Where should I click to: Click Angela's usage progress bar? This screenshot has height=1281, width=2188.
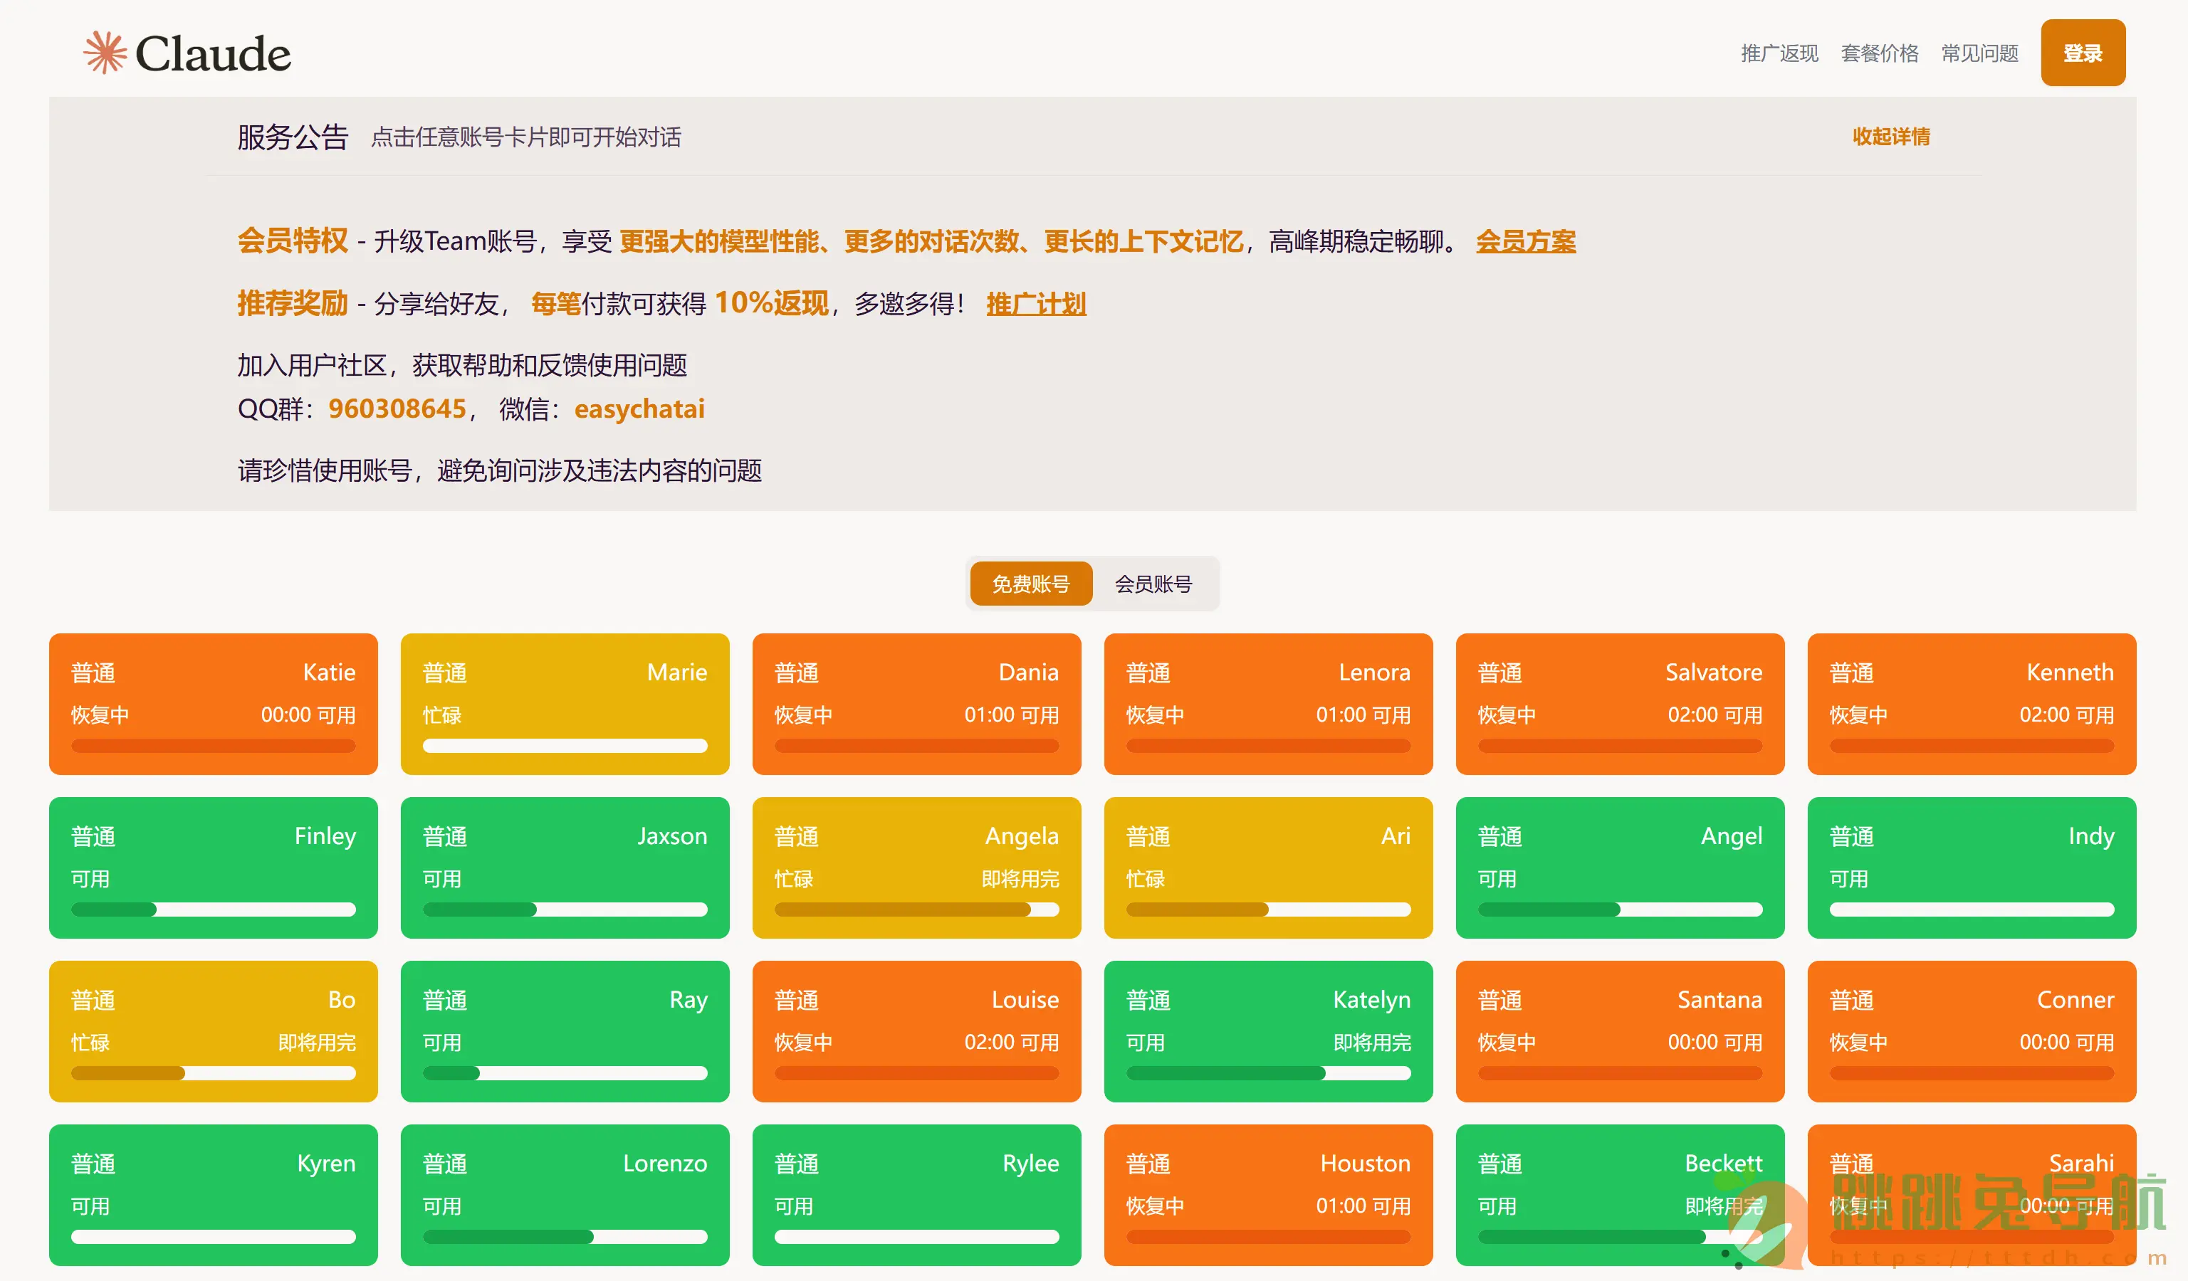917,910
